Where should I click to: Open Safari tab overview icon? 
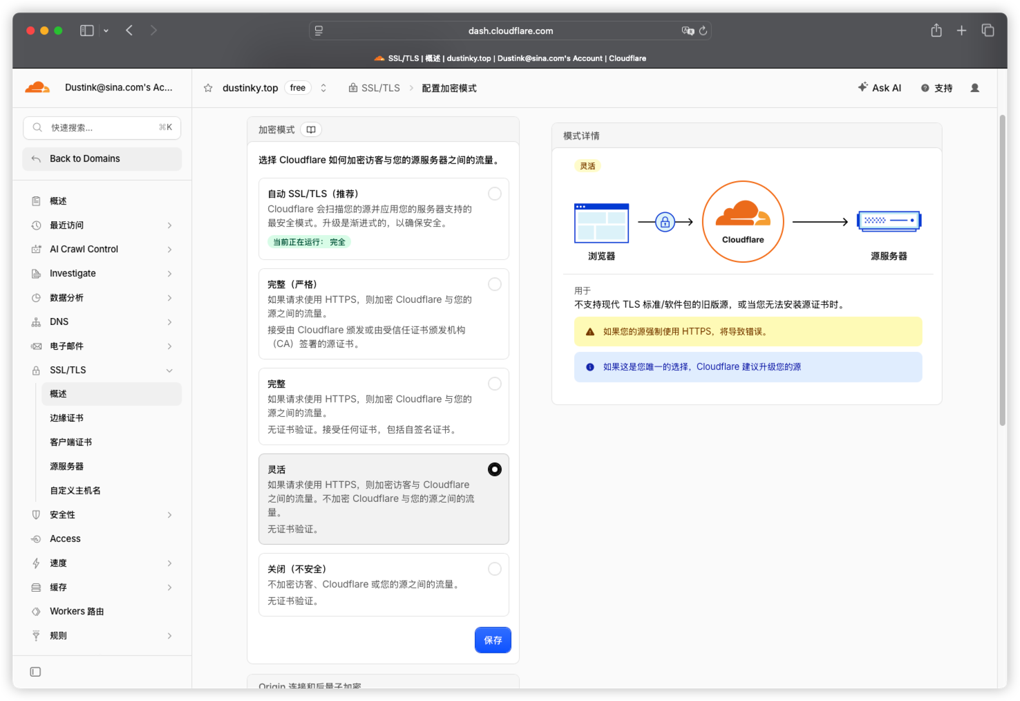tap(988, 30)
